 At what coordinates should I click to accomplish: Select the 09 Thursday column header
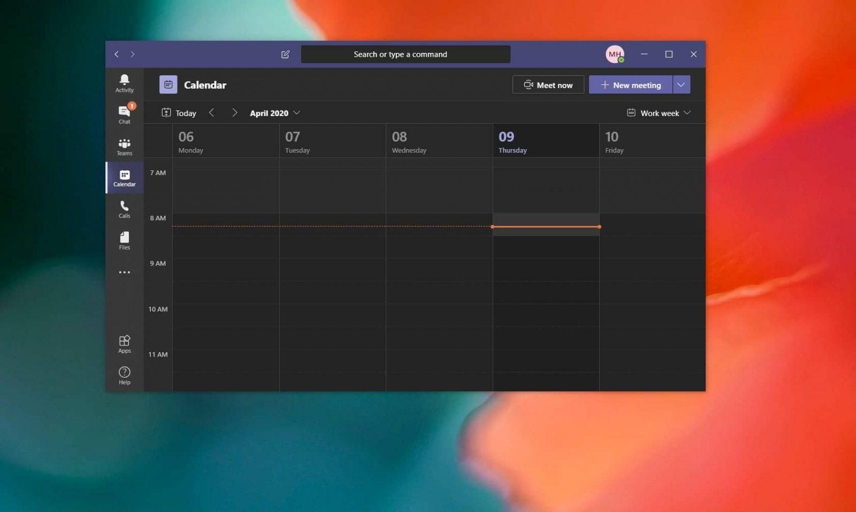(x=546, y=141)
